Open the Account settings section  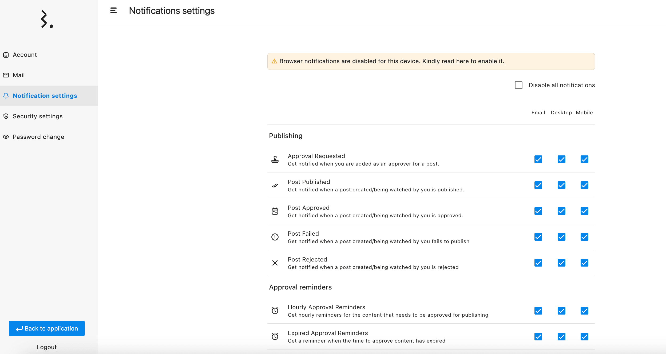tap(25, 55)
